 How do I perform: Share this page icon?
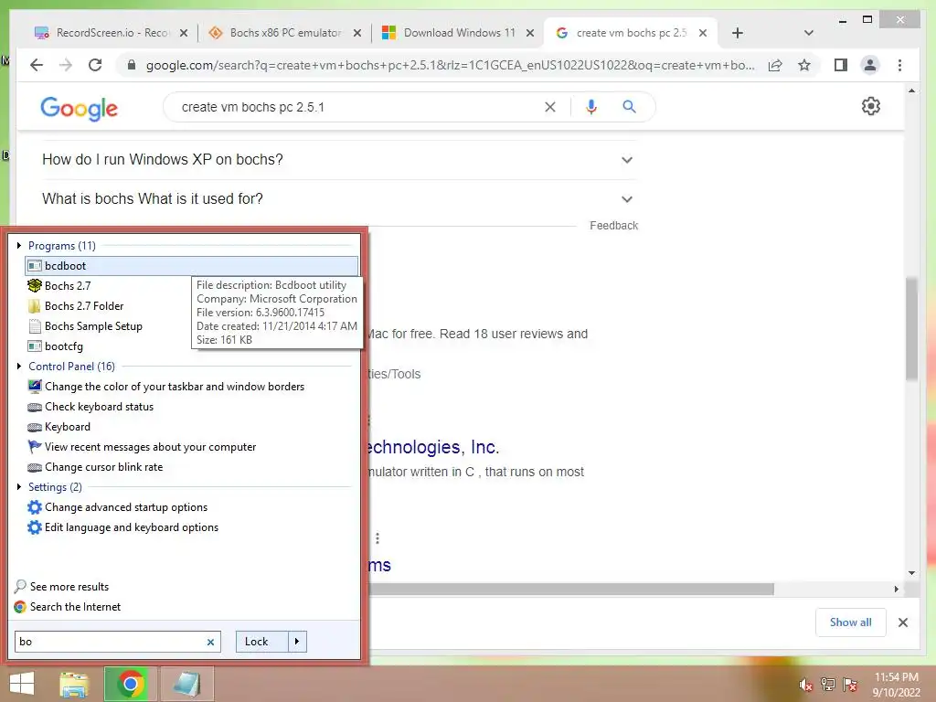tap(775, 66)
